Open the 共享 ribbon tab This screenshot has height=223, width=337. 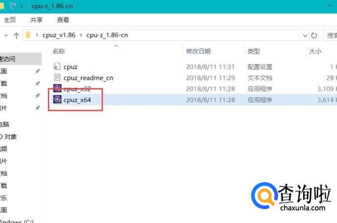[37, 20]
